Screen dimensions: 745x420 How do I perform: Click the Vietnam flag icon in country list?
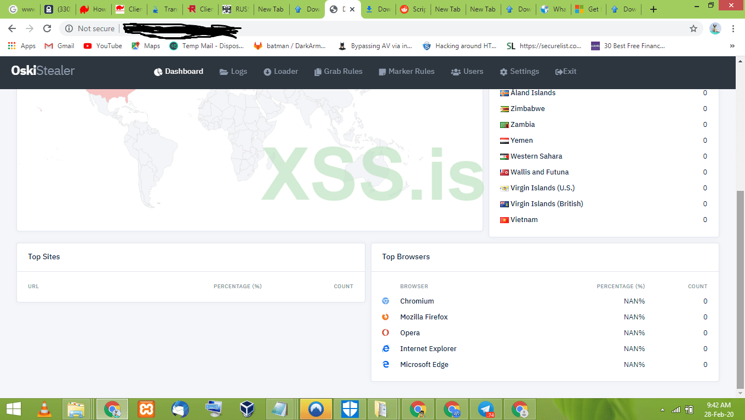503,219
